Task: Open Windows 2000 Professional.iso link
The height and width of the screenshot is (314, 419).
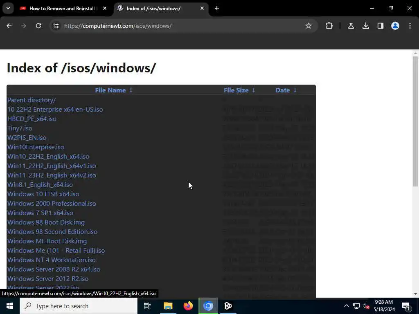Action: coord(52,204)
